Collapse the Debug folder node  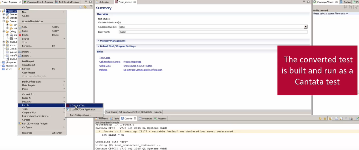coord(4,32)
